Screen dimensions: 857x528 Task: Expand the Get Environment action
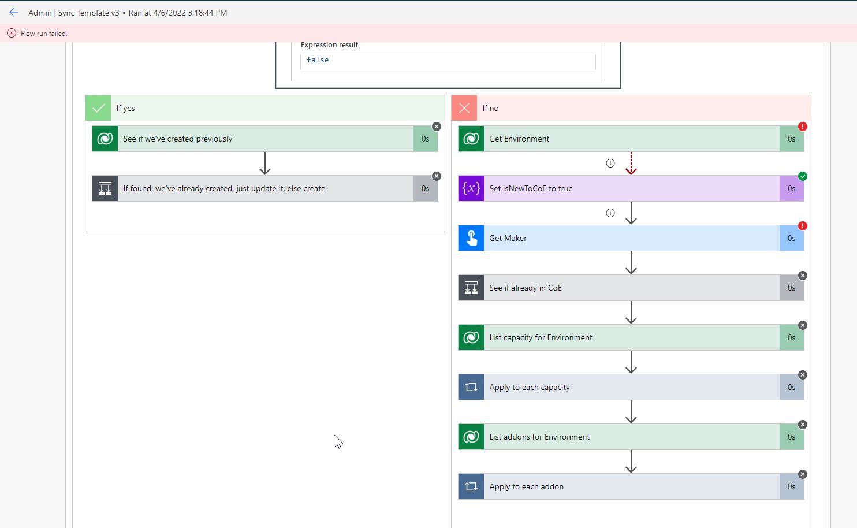point(631,139)
